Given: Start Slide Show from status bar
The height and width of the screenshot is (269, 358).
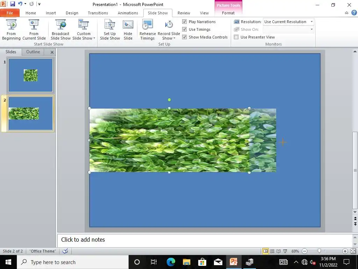Looking at the screenshot, I should coord(285,251).
